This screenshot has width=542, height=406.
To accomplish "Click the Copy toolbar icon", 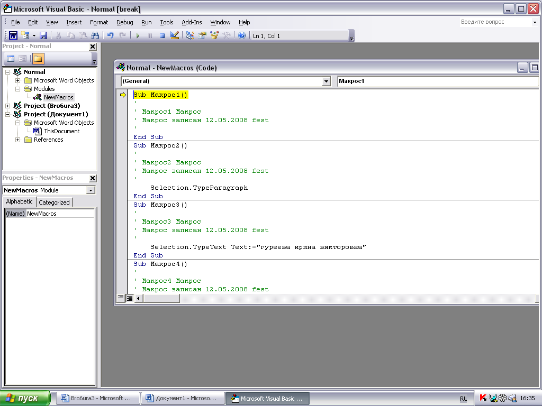I will (70, 35).
